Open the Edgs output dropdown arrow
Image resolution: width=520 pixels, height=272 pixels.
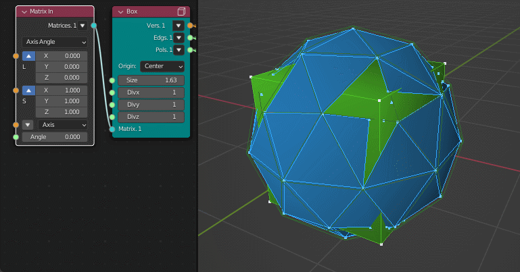pos(179,38)
